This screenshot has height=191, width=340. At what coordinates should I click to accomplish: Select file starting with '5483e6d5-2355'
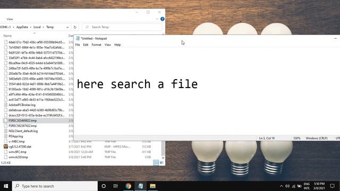[x=37, y=79]
